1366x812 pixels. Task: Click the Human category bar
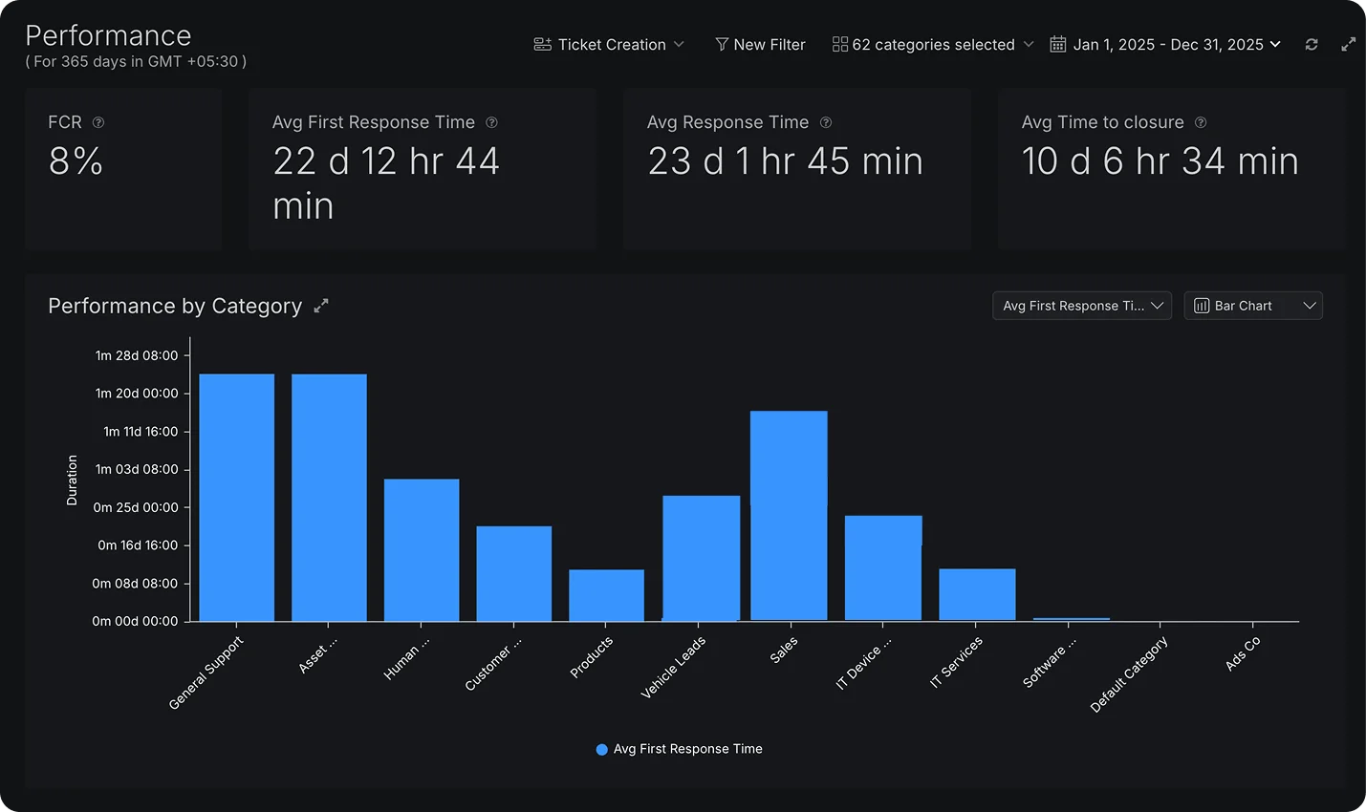pyautogui.click(x=422, y=550)
